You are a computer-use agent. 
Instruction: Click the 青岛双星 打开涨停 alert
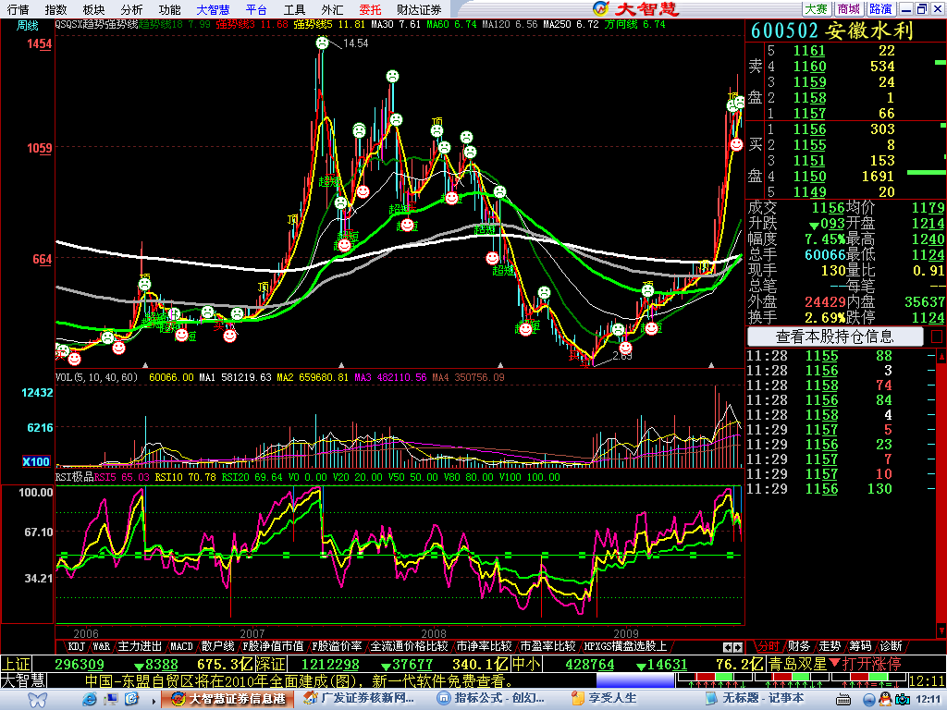click(834, 664)
